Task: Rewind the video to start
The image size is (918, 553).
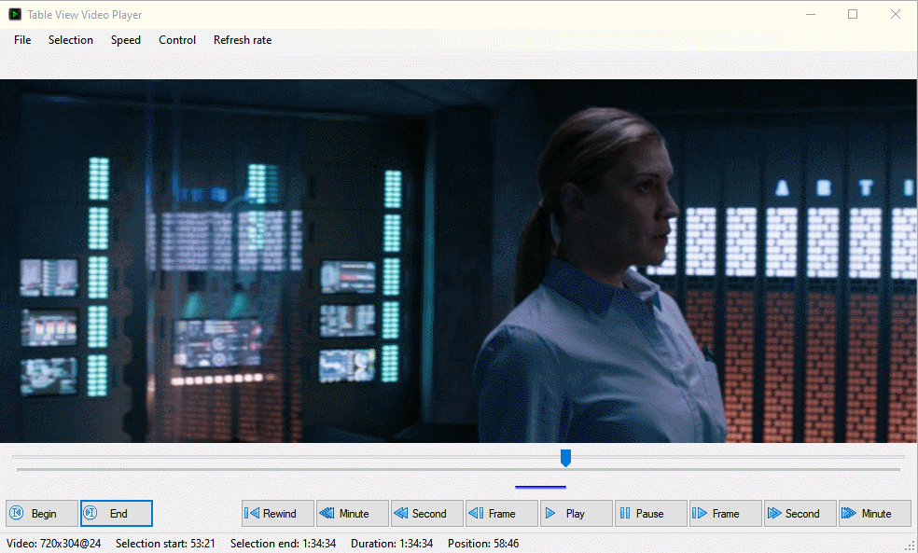Action: point(278,513)
